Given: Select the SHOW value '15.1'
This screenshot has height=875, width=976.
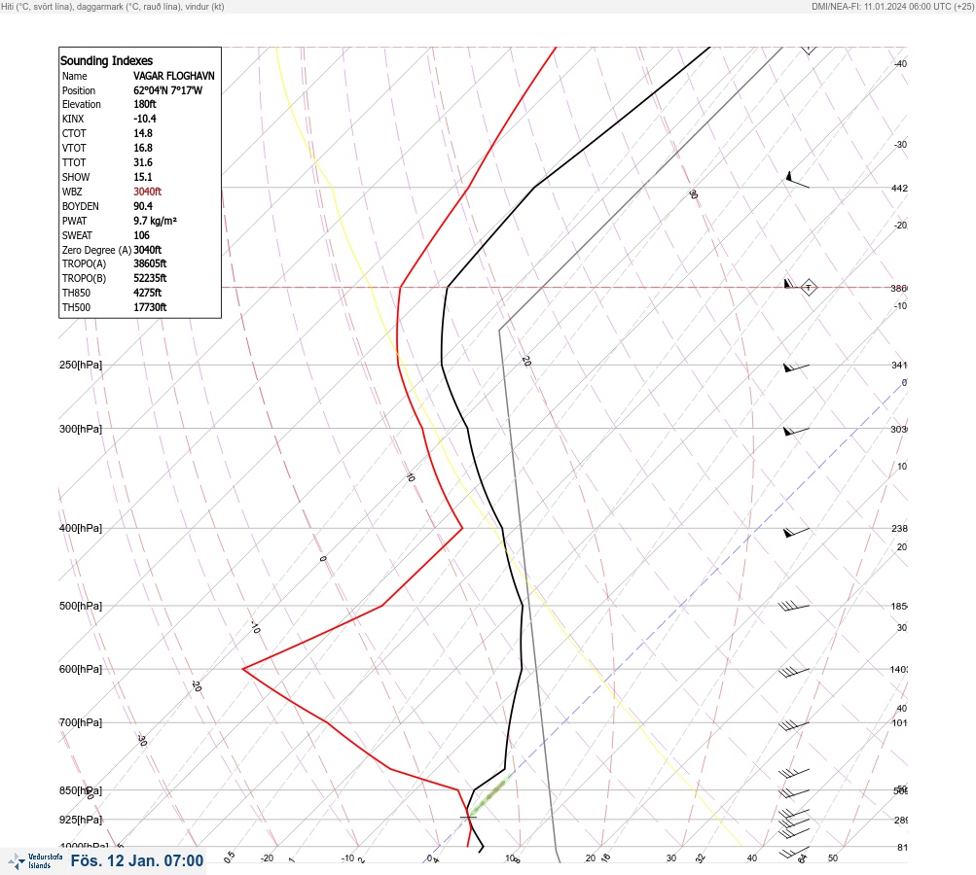Looking at the screenshot, I should (142, 177).
